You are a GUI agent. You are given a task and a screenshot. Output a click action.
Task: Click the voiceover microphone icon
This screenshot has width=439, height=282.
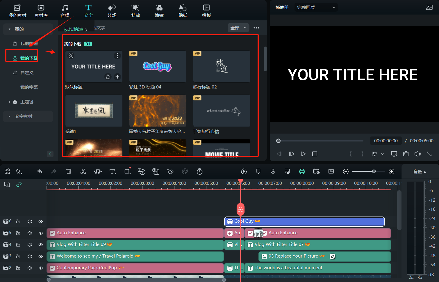coord(273,171)
